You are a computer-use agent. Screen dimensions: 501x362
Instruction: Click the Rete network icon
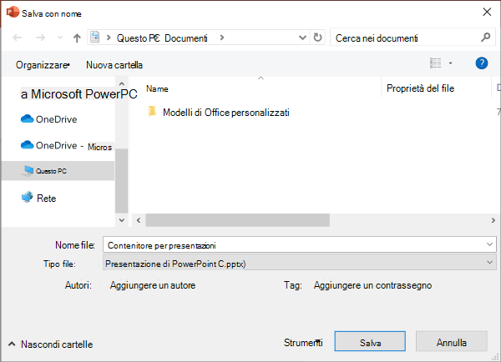coord(28,198)
